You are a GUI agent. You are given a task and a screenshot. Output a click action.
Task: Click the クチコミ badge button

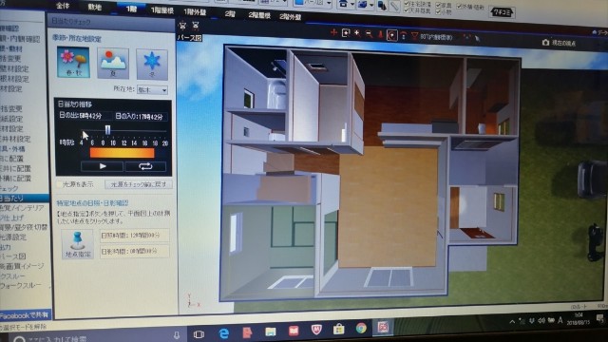tap(503, 12)
